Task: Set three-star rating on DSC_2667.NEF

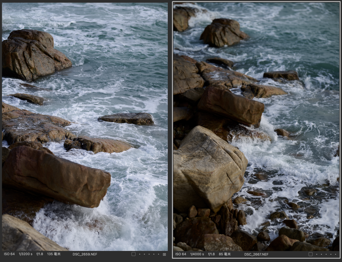Action: [326, 254]
